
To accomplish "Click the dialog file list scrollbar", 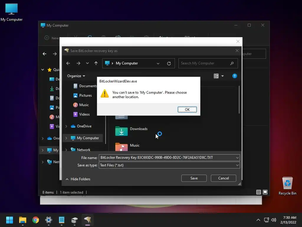I will click(239, 100).
